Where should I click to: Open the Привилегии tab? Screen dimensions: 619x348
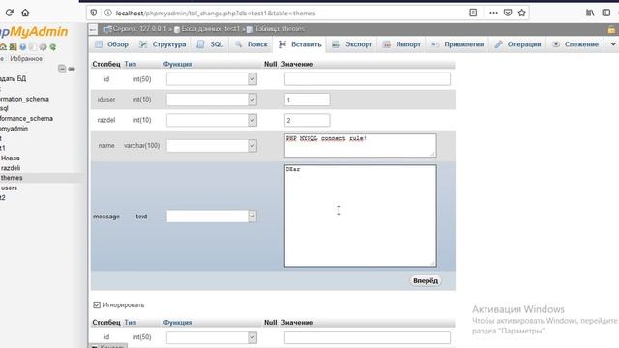[457, 44]
